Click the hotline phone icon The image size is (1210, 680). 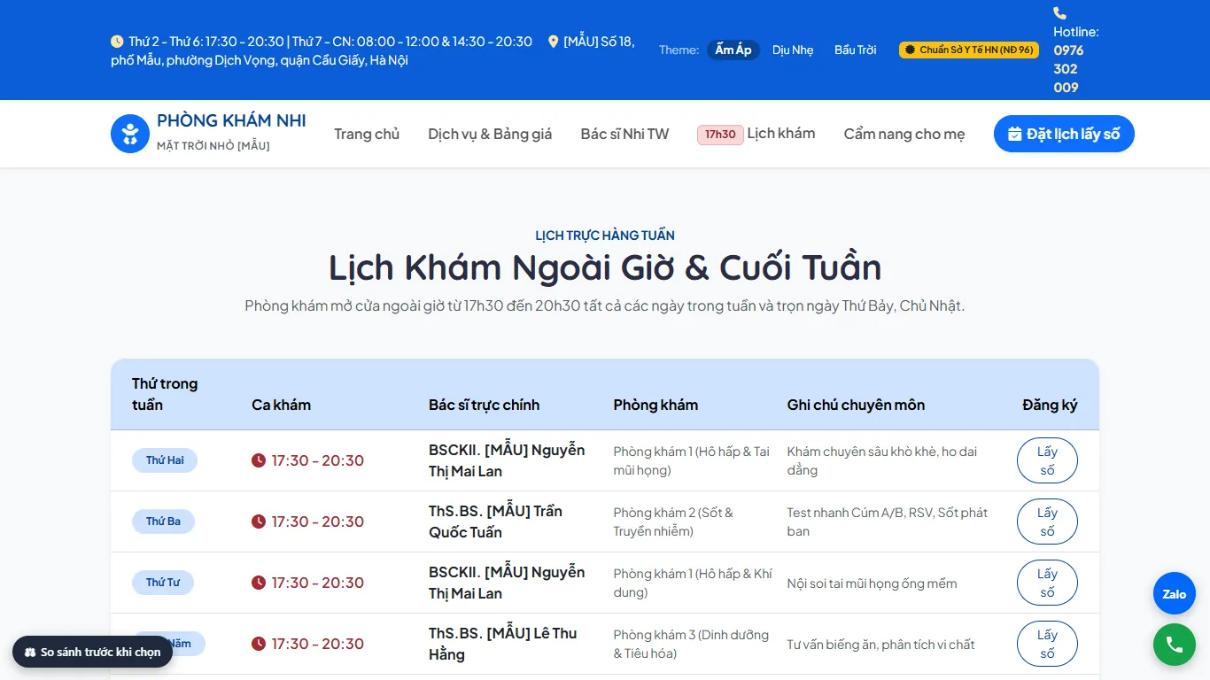(x=1059, y=13)
